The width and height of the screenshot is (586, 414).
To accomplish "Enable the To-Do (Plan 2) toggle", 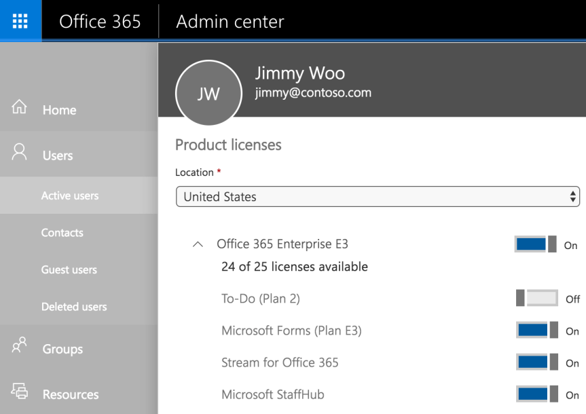I will [x=536, y=298].
